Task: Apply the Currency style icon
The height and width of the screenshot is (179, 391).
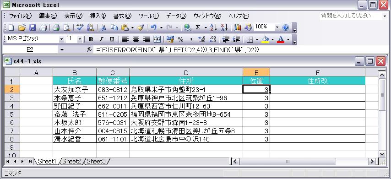Action: (x=170, y=39)
